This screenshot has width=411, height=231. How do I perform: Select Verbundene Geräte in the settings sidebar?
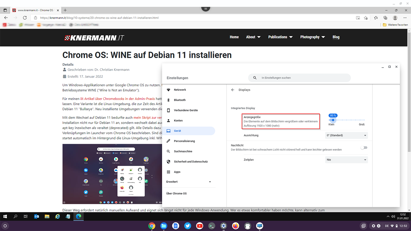tap(189, 110)
